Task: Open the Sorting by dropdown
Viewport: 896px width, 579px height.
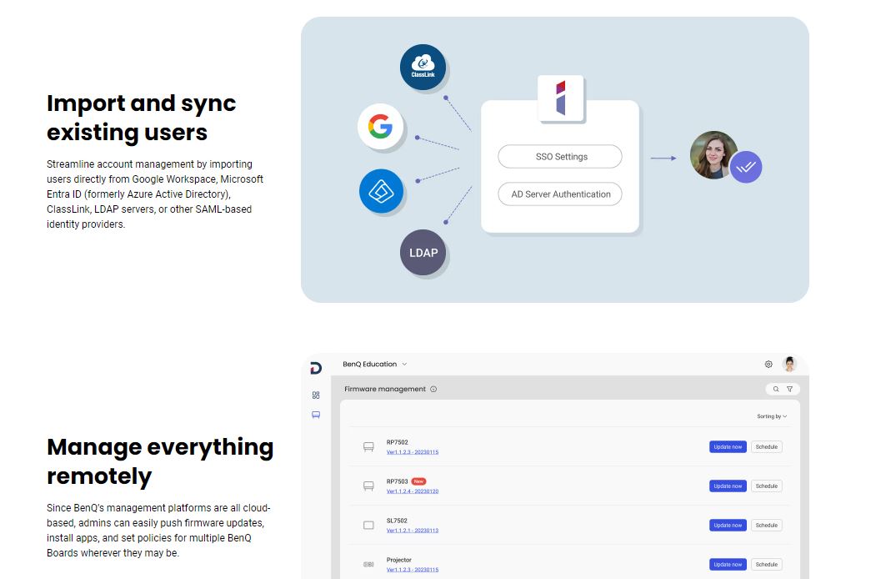Action: [772, 416]
